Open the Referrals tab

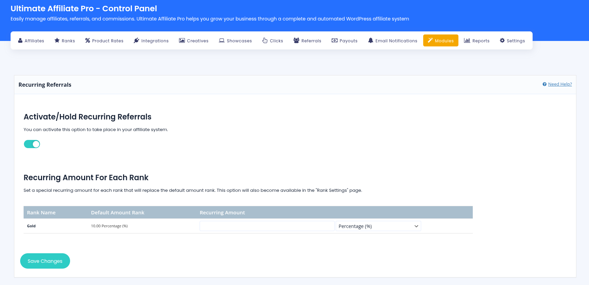click(x=307, y=41)
